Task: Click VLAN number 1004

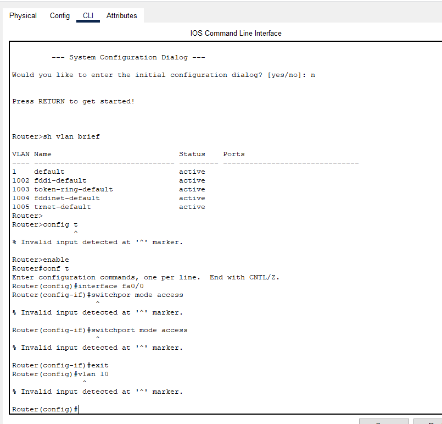Action: [x=20, y=198]
